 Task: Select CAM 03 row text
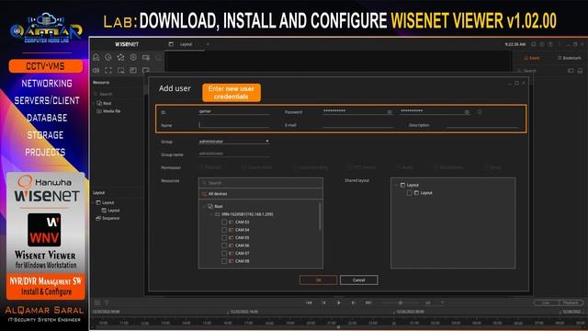(x=243, y=223)
